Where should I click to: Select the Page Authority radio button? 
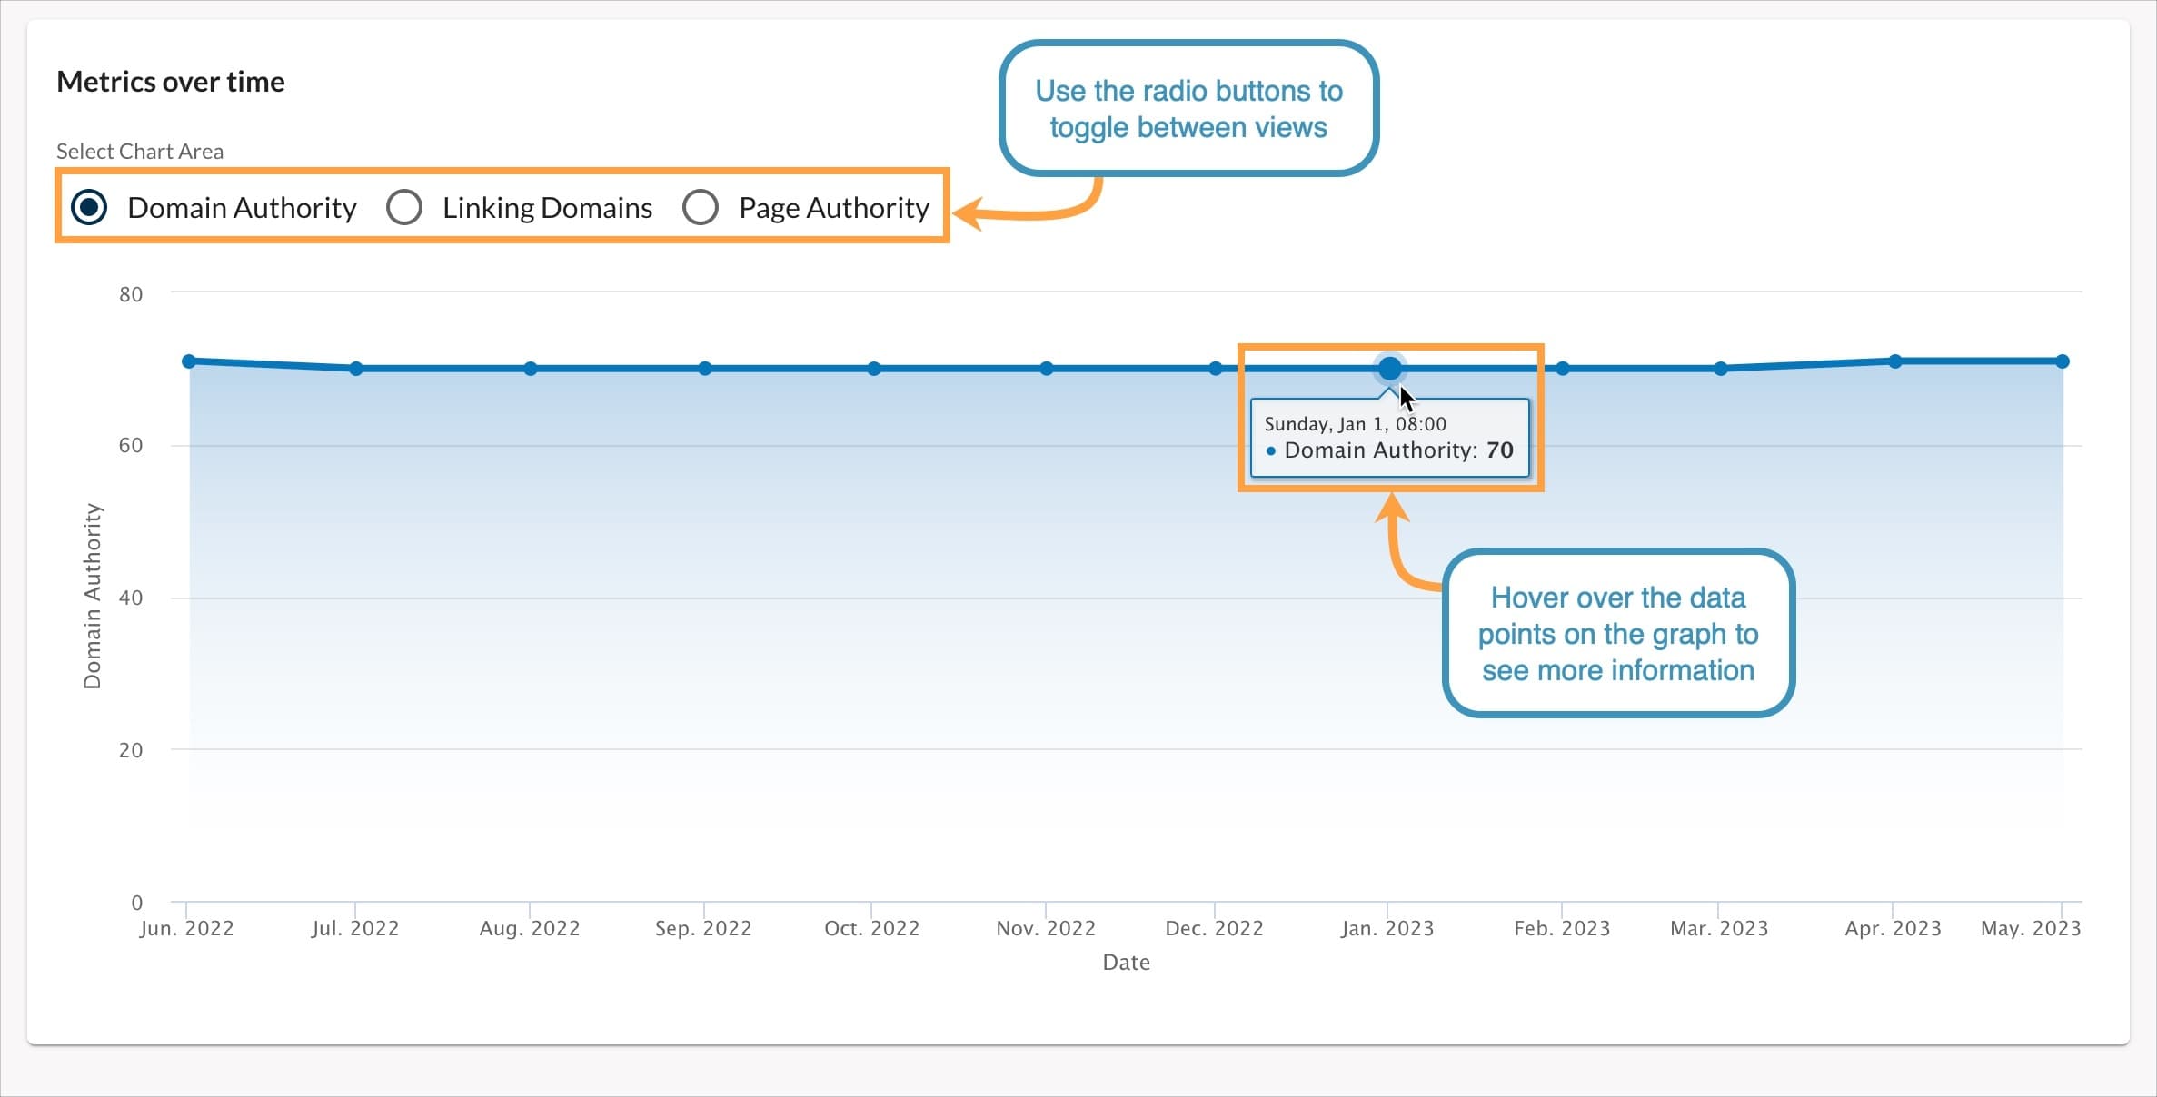click(x=701, y=207)
